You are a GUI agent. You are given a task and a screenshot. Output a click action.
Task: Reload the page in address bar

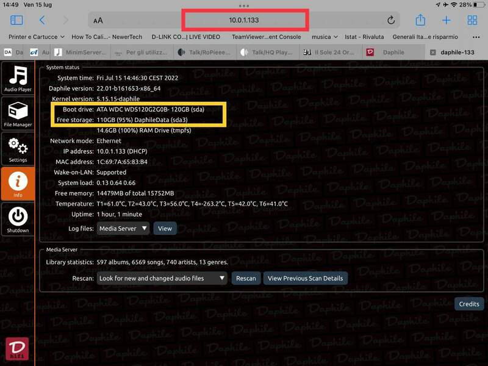point(391,20)
